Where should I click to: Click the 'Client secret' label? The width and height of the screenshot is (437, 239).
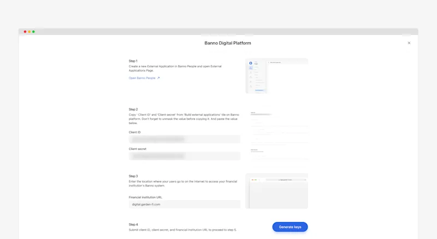[x=138, y=149]
